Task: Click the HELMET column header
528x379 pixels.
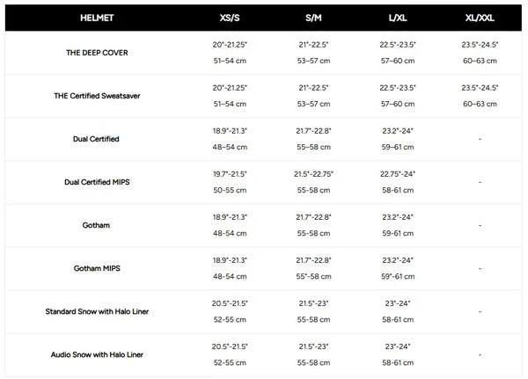Action: coord(97,17)
